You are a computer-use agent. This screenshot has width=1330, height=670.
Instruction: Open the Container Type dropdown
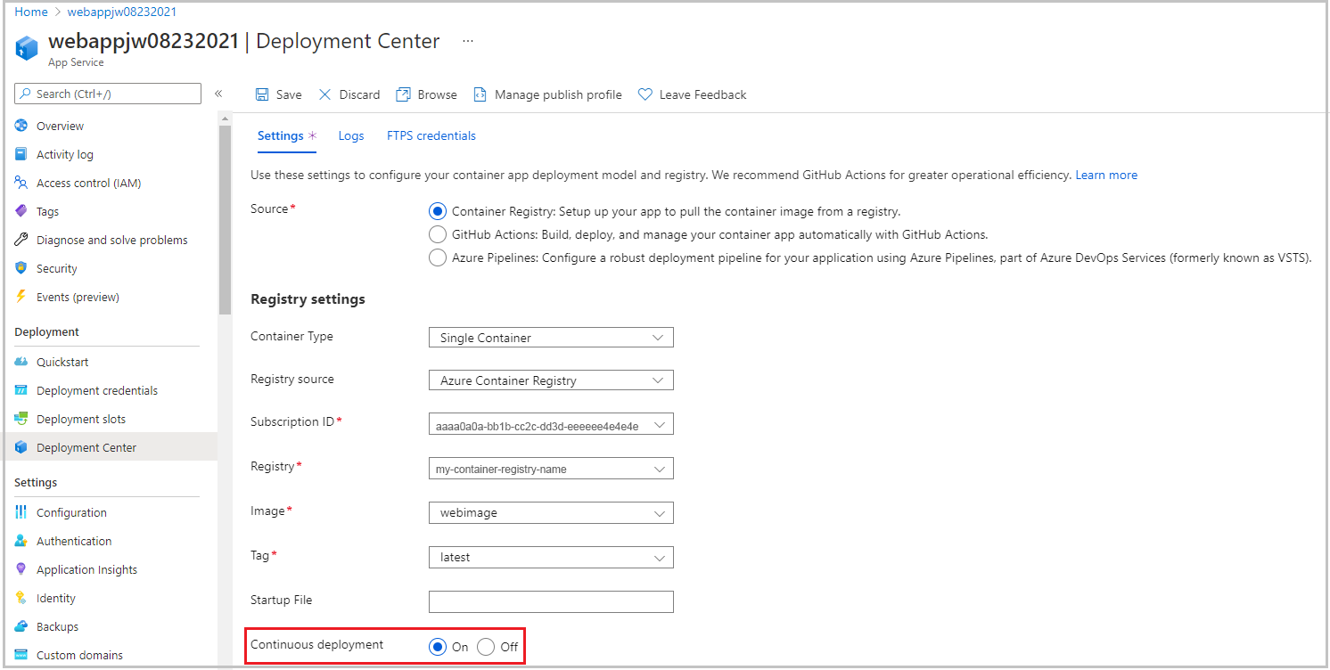[x=550, y=337]
